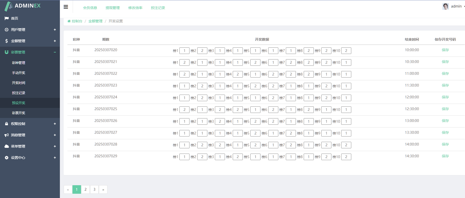Click the gear icon for 设置中心
Viewport: 465px width, 198px height.
click(x=7, y=158)
